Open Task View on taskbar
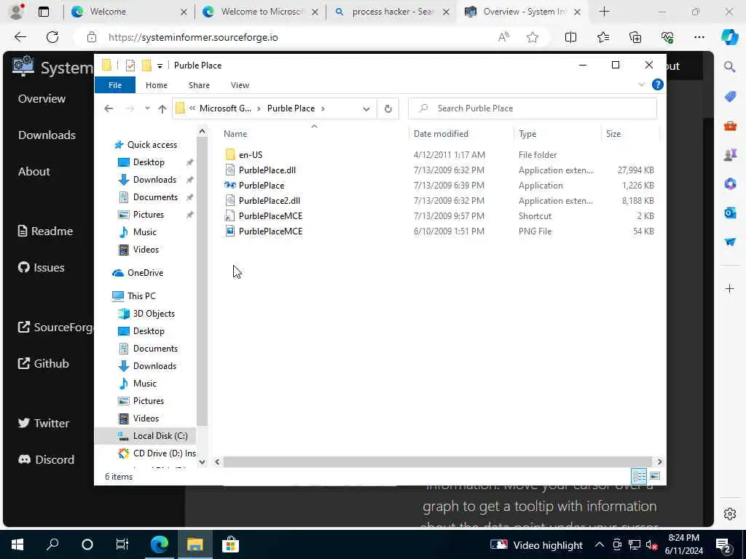Image resolution: width=746 pixels, height=559 pixels. 122,544
